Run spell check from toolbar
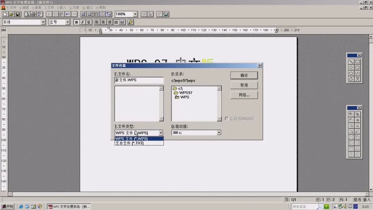 [x=39, y=14]
